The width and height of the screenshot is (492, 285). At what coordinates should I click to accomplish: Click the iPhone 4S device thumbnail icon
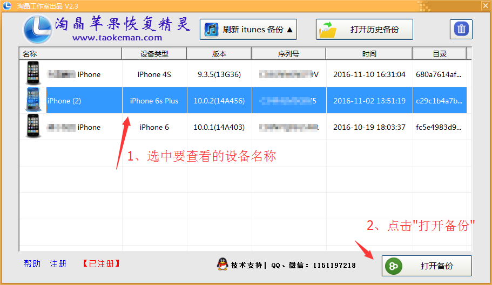coord(33,73)
